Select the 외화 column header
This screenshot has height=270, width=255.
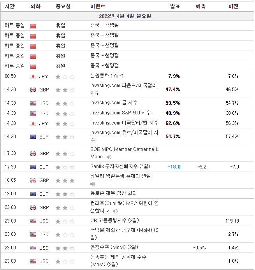tap(35, 7)
